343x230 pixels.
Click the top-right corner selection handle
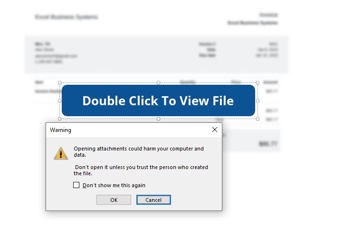click(x=257, y=83)
